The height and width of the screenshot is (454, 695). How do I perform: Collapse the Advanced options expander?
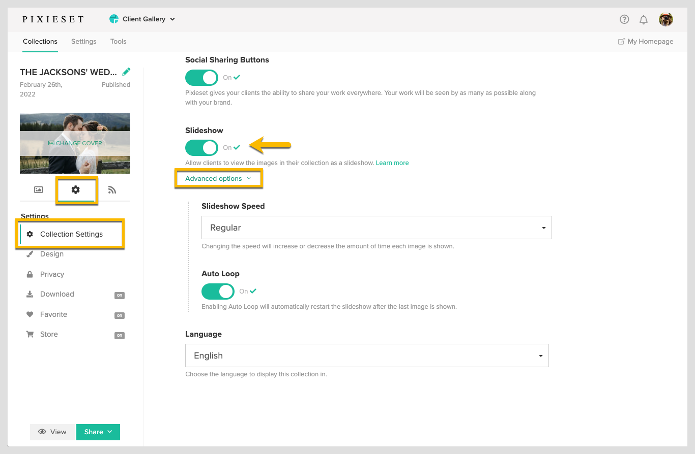click(218, 179)
